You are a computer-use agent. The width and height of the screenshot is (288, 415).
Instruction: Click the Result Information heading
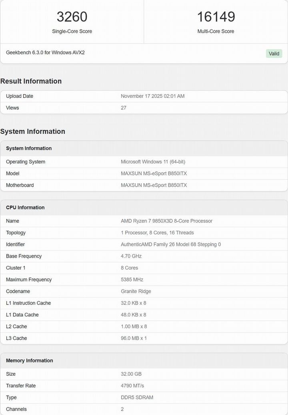click(31, 81)
